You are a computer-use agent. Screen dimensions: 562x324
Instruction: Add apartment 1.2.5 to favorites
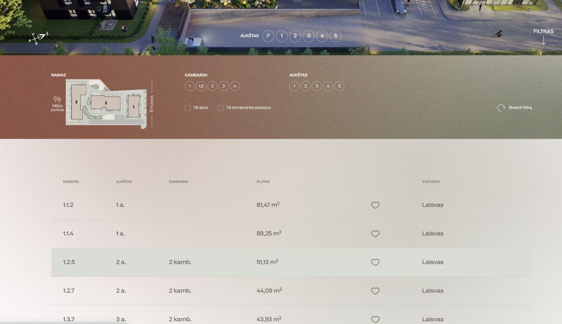pos(375,263)
